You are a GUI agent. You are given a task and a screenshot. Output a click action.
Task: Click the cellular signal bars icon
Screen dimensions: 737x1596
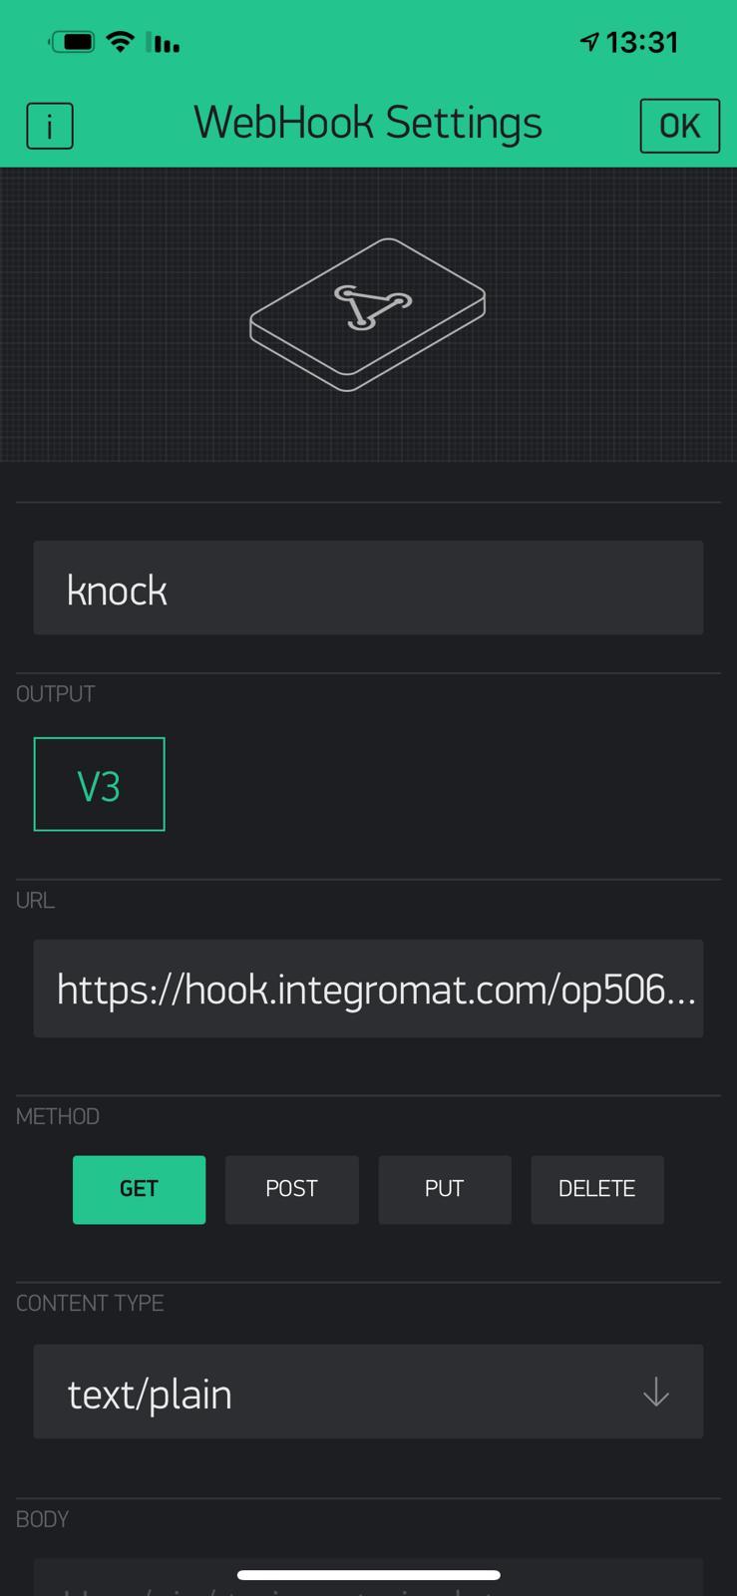(163, 42)
